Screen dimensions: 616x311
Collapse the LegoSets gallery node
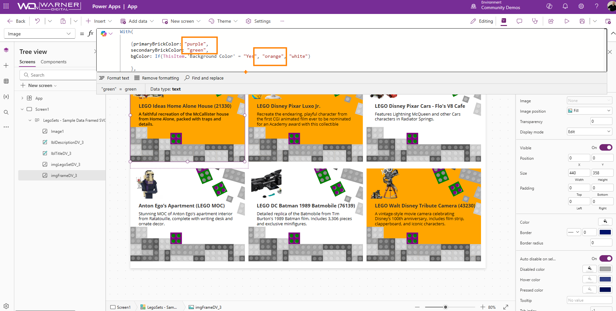tap(30, 120)
